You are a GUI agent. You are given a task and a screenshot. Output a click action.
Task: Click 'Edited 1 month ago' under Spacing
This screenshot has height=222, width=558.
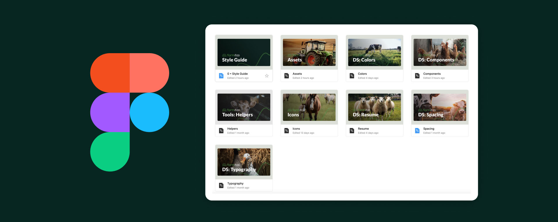tap(434, 133)
